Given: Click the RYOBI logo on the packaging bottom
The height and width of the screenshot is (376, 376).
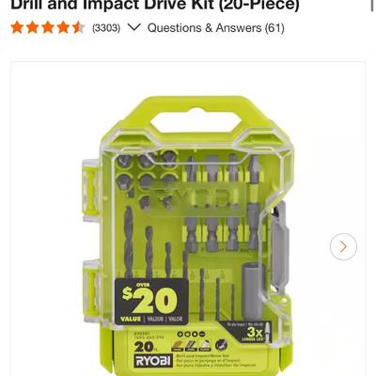Looking at the screenshot, I should click(153, 360).
